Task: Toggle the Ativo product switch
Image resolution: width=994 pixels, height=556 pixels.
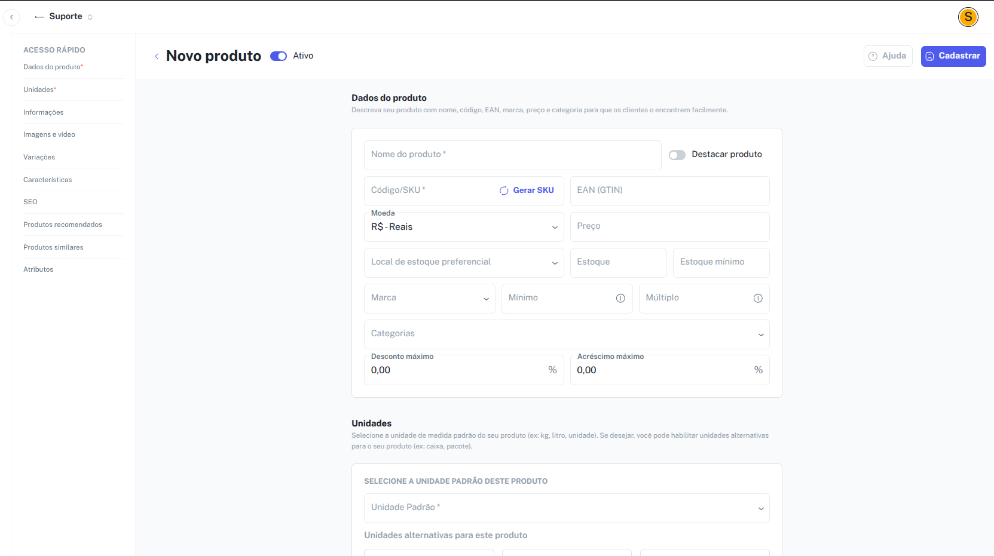Action: [x=279, y=56]
